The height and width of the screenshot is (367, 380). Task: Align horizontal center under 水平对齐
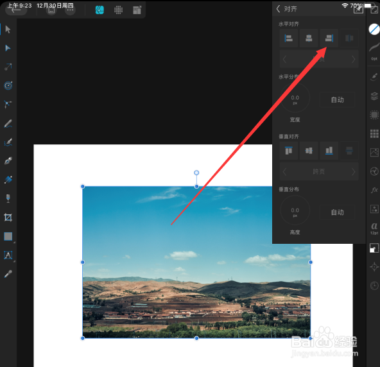(x=309, y=38)
